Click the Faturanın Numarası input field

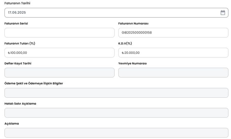[173, 33]
